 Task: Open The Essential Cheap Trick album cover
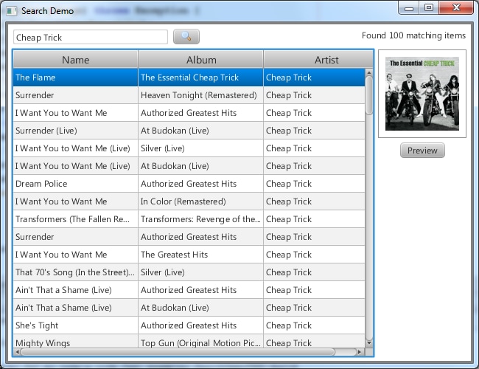coord(422,94)
